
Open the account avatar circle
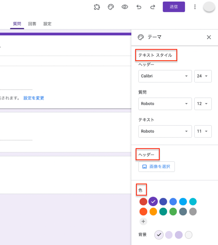(x=209, y=7)
